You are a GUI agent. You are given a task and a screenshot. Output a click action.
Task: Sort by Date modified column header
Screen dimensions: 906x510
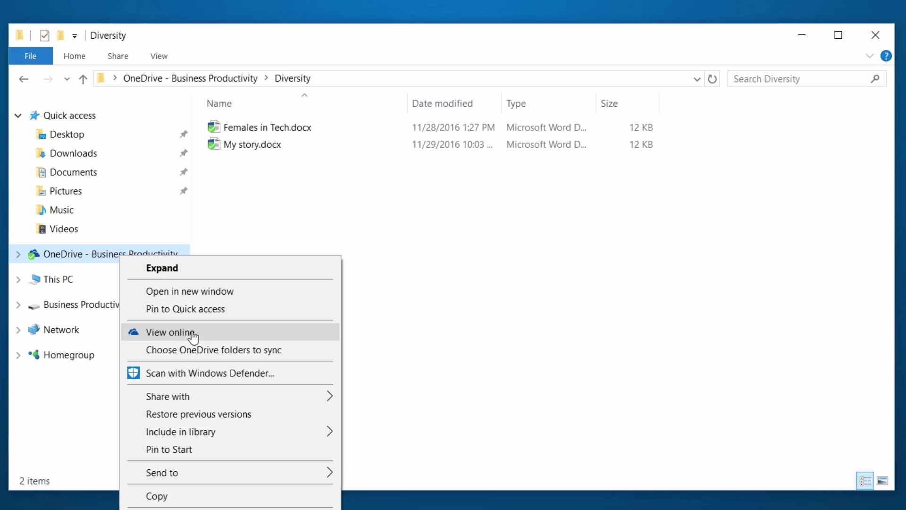[454, 103]
